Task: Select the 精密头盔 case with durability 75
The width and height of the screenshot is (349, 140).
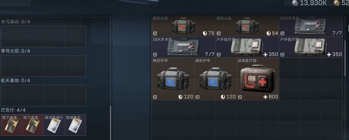Action: pos(184,26)
